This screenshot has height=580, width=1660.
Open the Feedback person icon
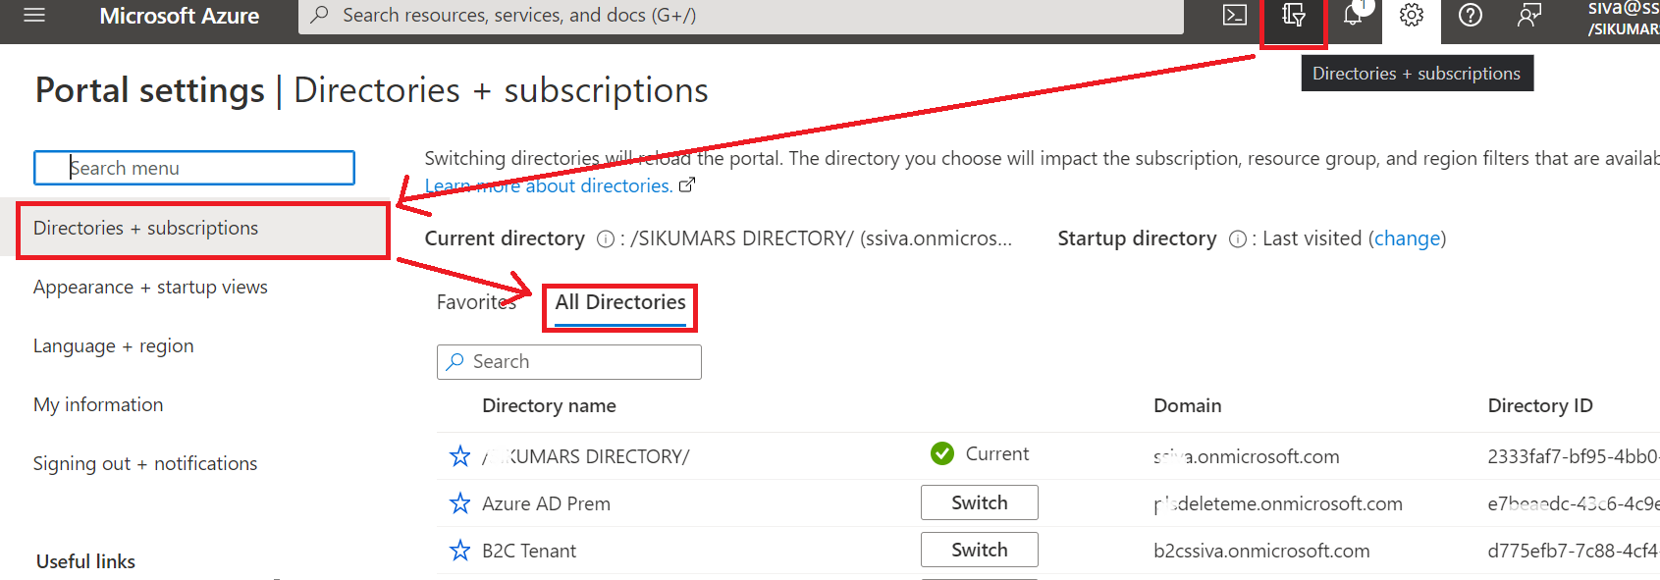(x=1528, y=16)
